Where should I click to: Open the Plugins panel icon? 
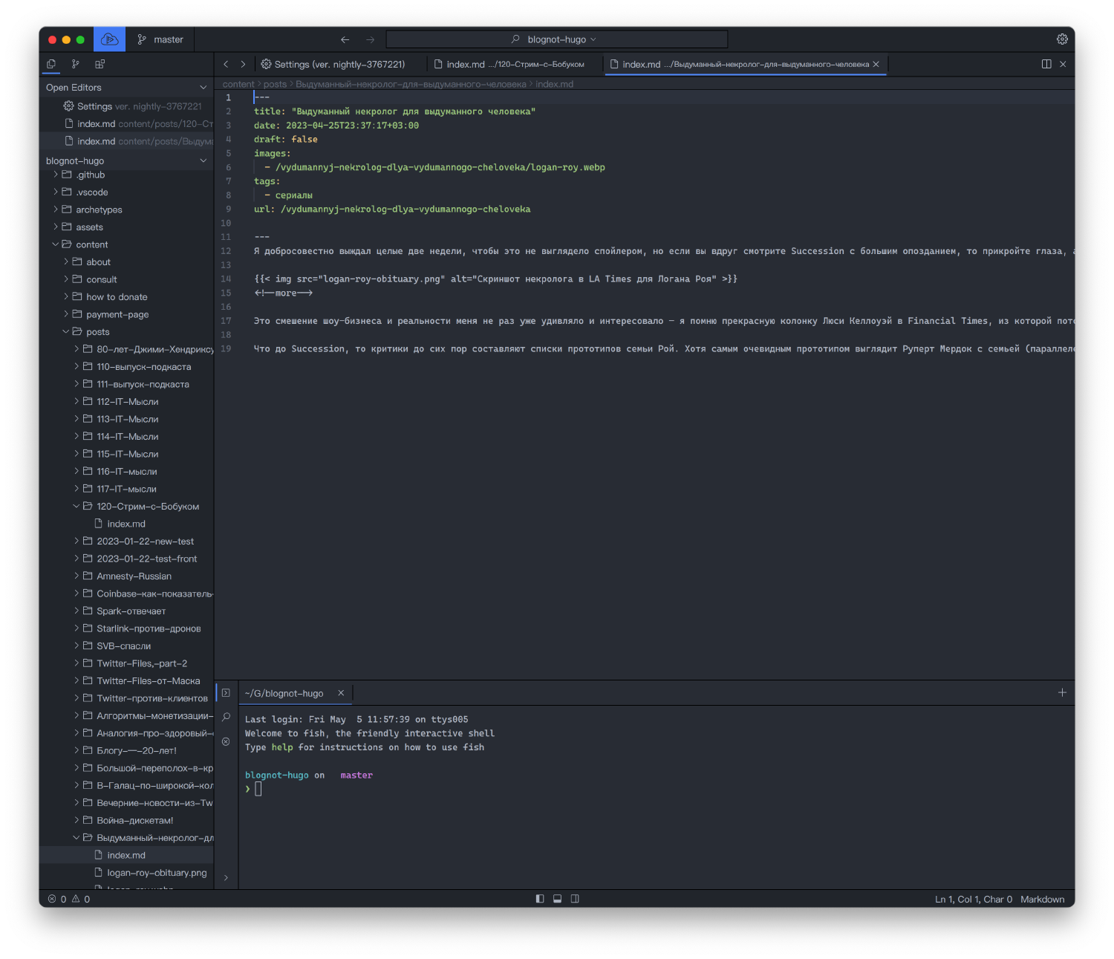(x=100, y=64)
